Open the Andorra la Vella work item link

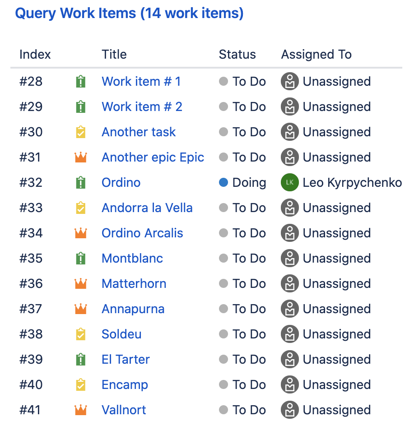click(x=147, y=208)
